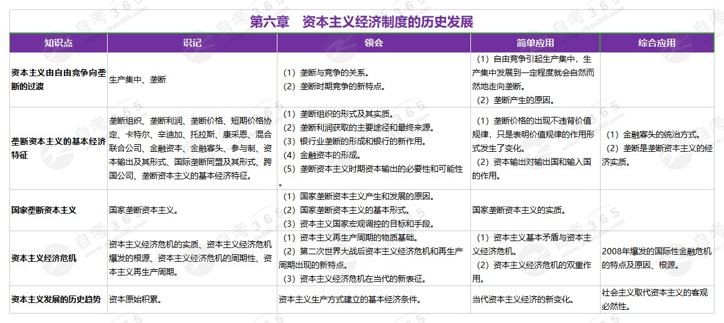Click the chapter title 第六章 资本主义经济制度的历史发展
This screenshot has width=724, height=323.
pos(361,22)
